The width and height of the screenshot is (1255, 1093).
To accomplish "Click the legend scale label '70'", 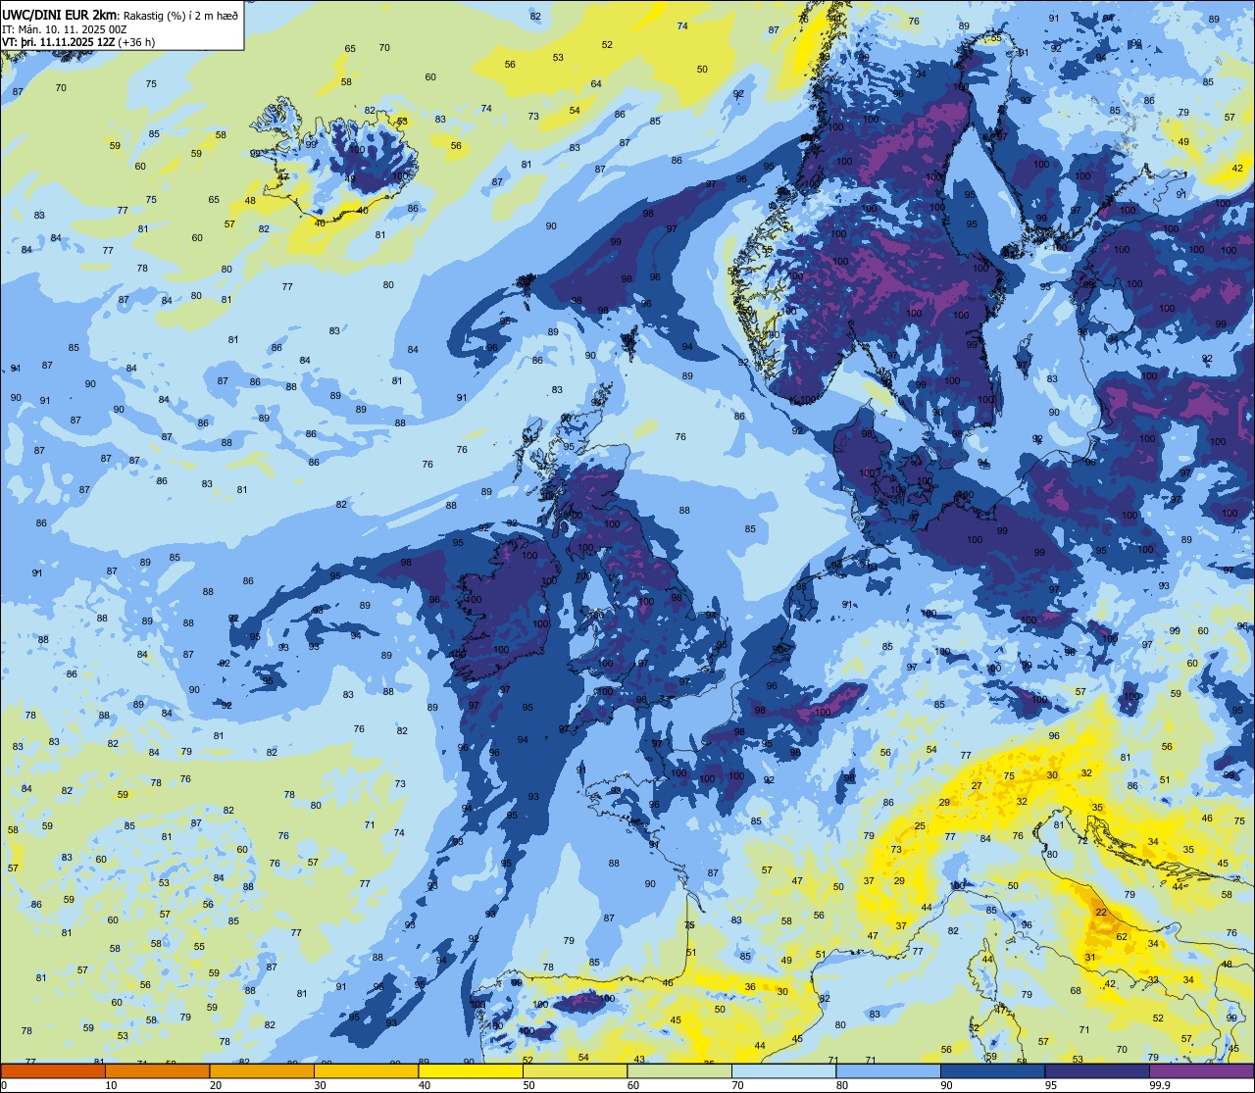I will (737, 1085).
